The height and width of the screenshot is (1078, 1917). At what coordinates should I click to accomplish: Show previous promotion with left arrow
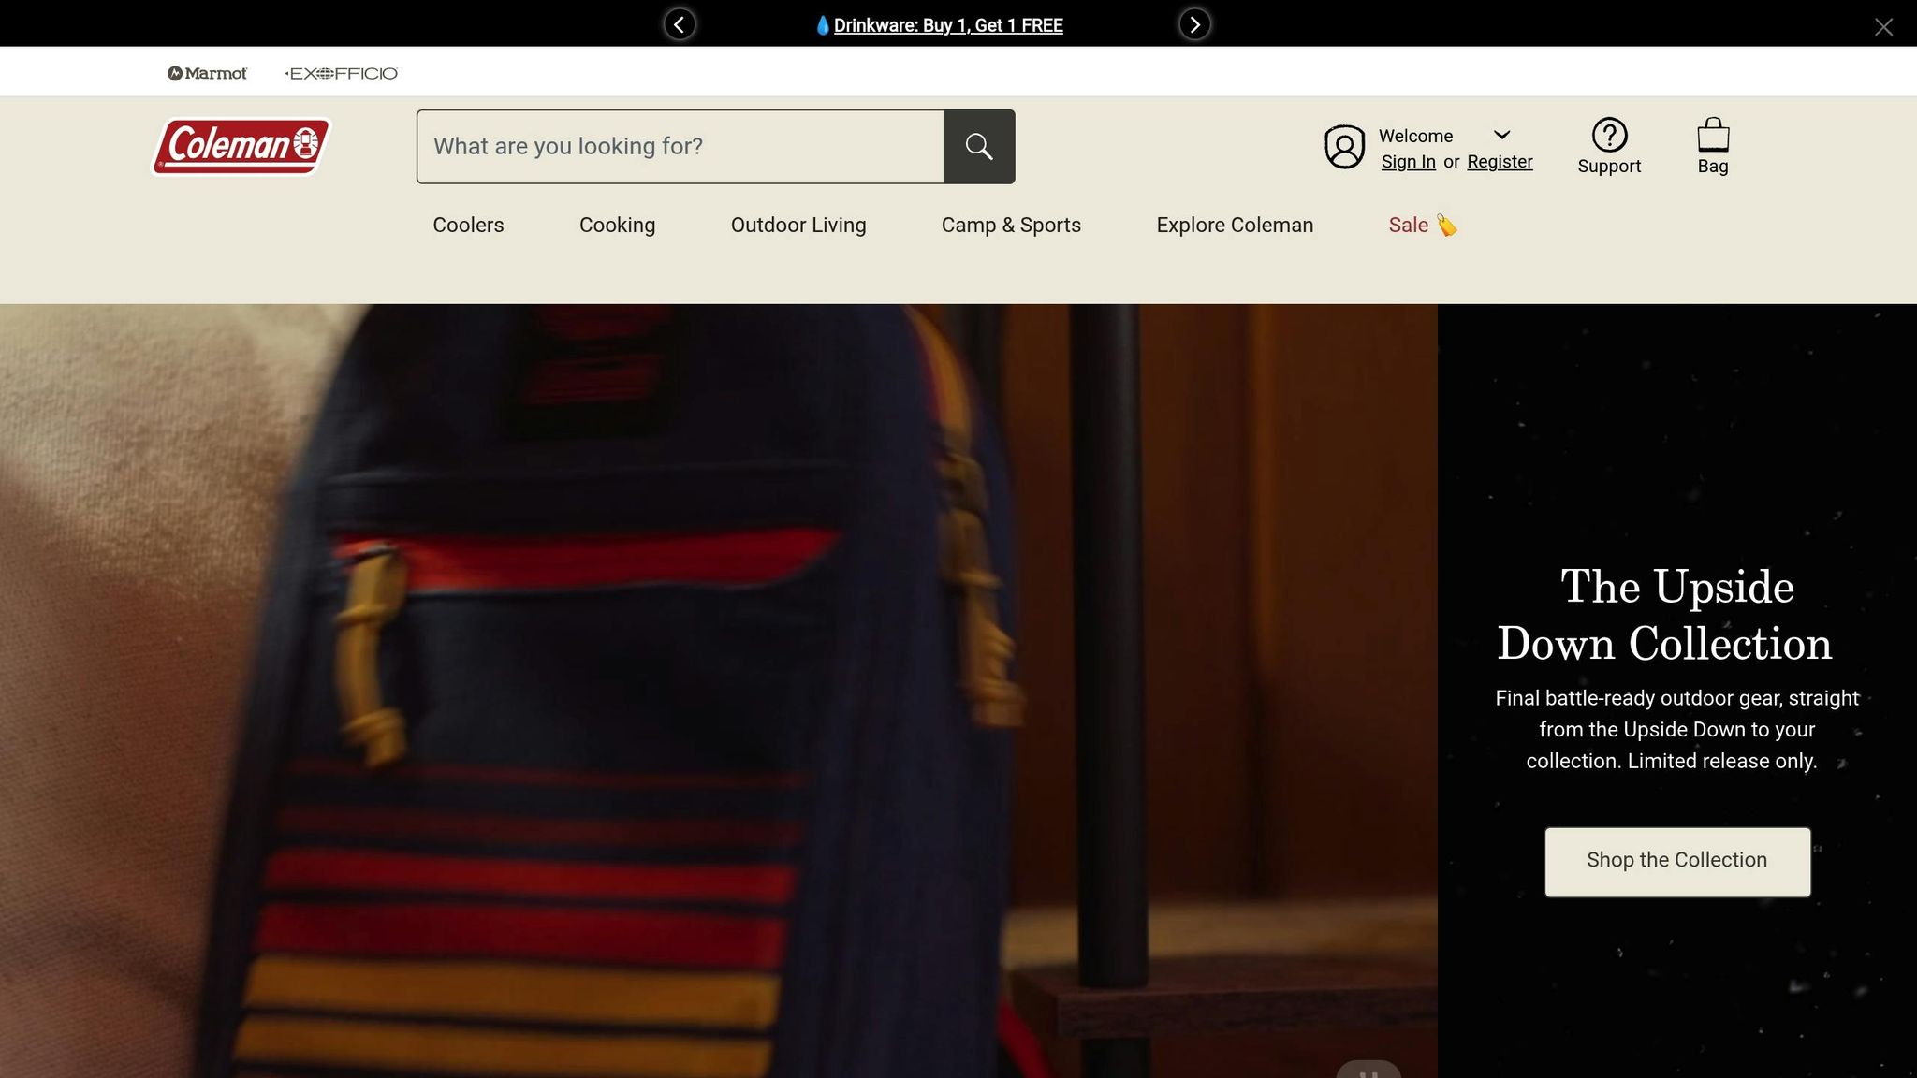point(680,24)
